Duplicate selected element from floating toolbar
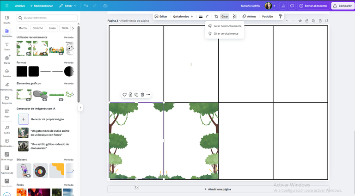The width and height of the screenshot is (355, 196). click(136, 95)
